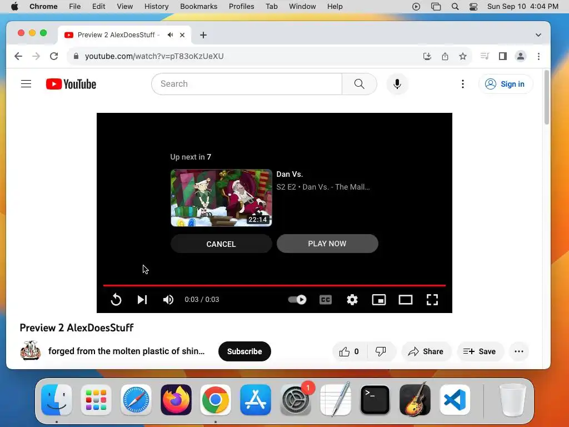This screenshot has height=427, width=569.
Task: Open media controls in Chrome toolbar
Action: 485,56
